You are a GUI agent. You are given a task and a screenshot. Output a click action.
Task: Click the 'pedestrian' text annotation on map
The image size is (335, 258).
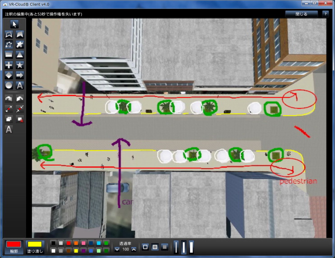pyautogui.click(x=298, y=181)
